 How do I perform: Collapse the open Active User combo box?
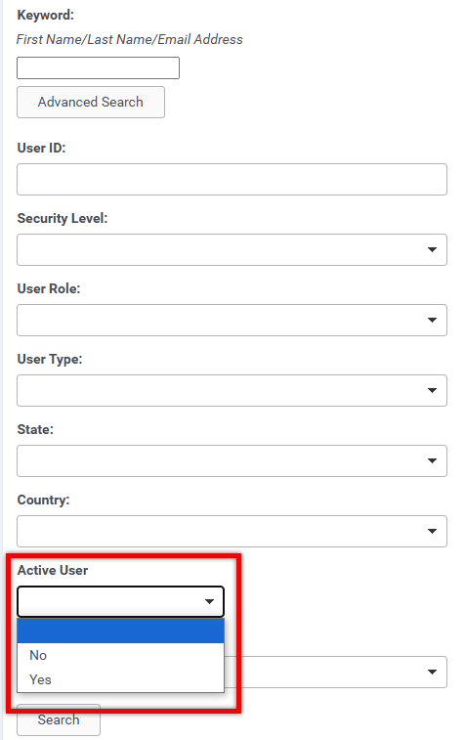[121, 601]
